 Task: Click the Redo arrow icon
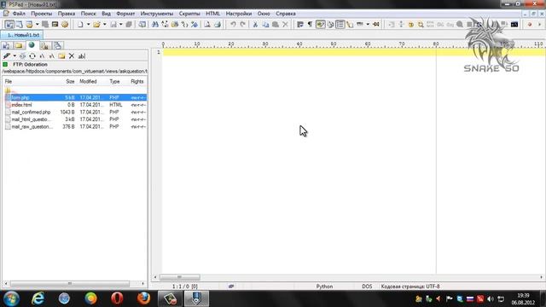point(242,25)
